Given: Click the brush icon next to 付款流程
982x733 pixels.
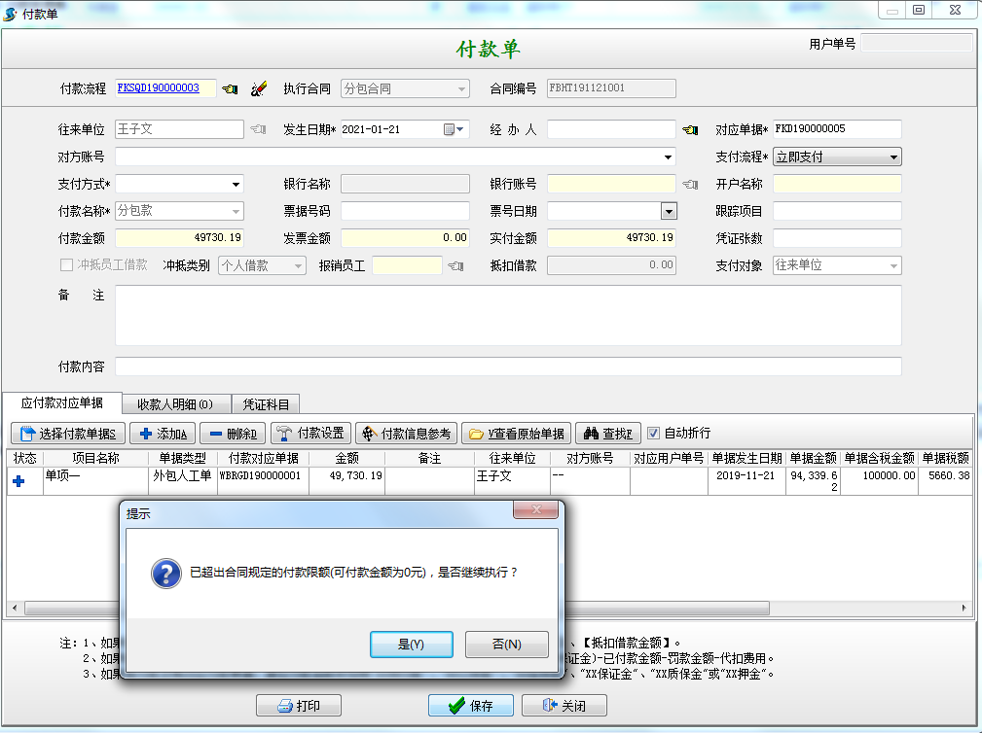Looking at the screenshot, I should [258, 87].
